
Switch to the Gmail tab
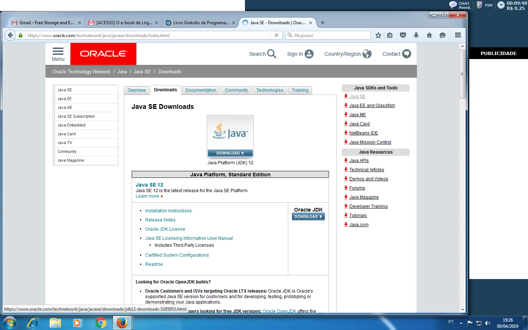click(x=47, y=23)
